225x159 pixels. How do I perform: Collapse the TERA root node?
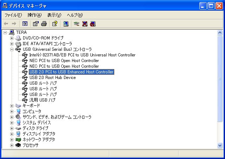click(5, 32)
